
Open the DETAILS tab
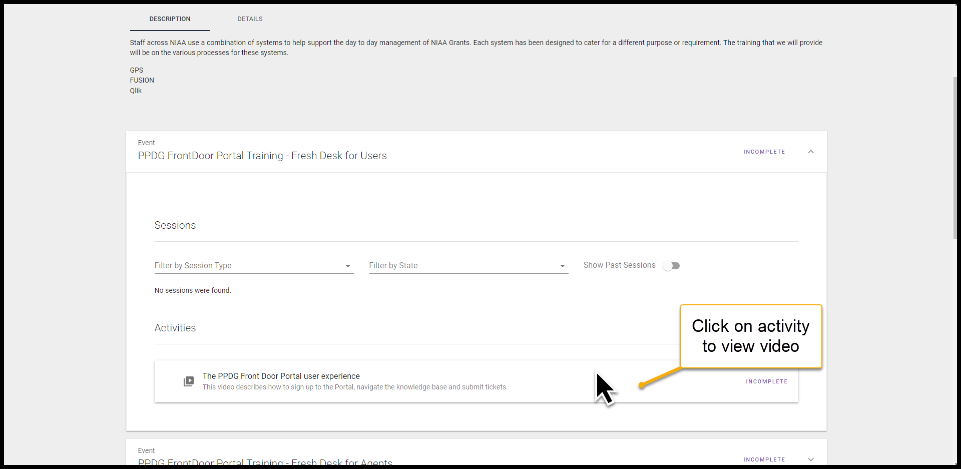pos(250,19)
